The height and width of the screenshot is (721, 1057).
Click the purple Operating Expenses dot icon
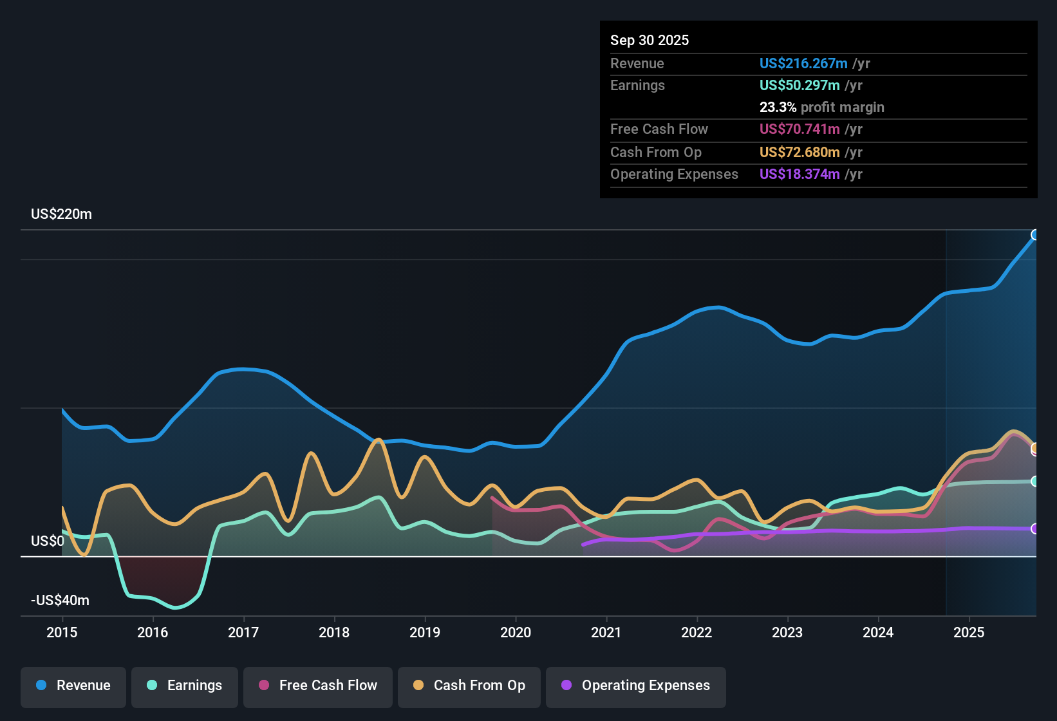[x=566, y=686]
